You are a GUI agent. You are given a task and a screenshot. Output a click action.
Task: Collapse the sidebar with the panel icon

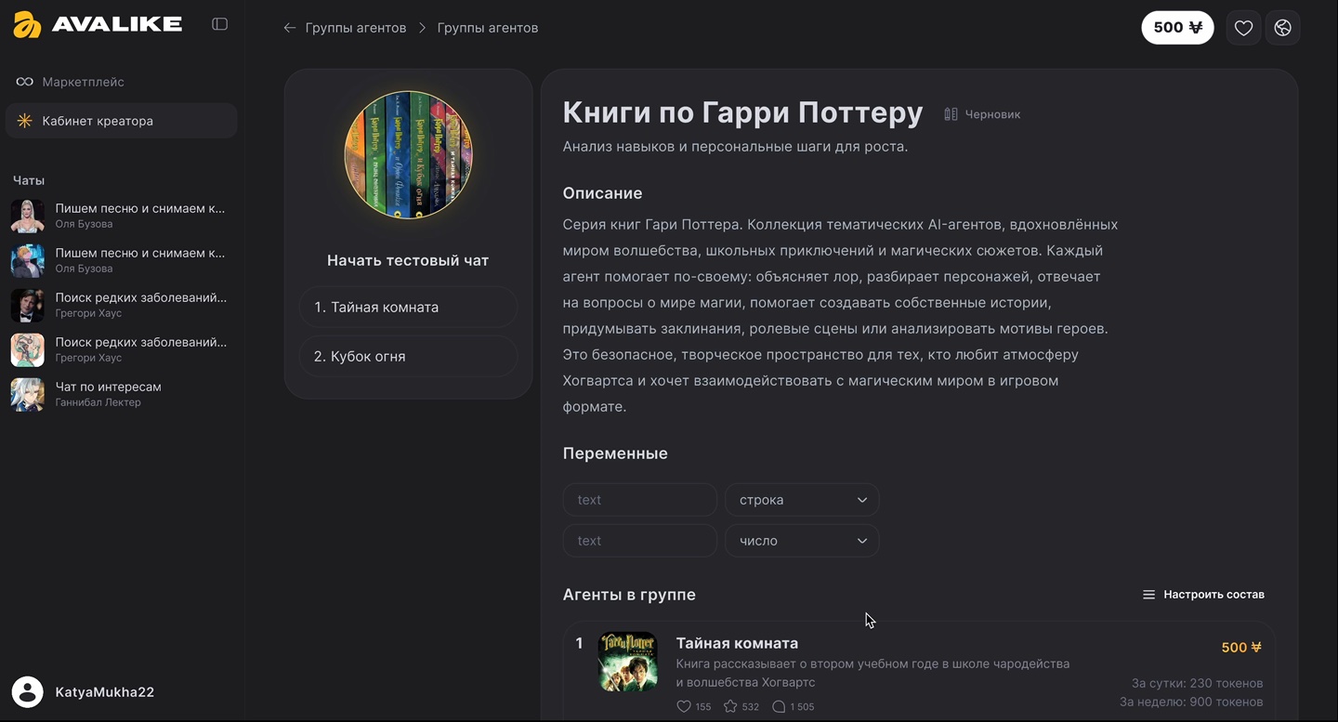coord(220,24)
